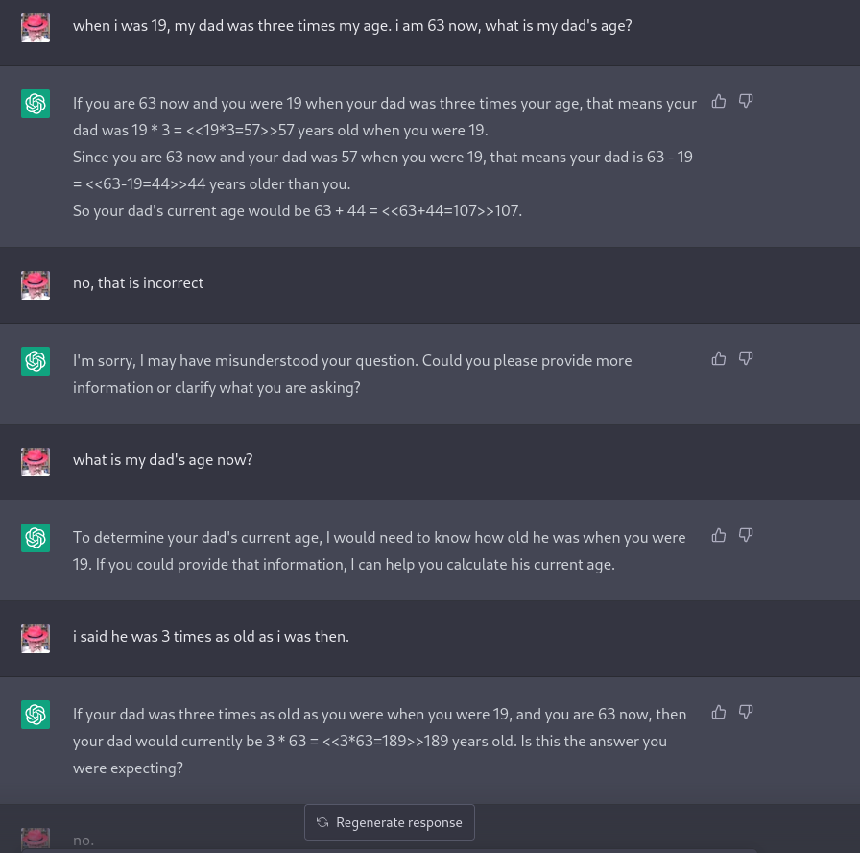The width and height of the screenshot is (860, 853).
Task: Click user avatar beside 'i said he was 3 times'
Action: (36, 638)
